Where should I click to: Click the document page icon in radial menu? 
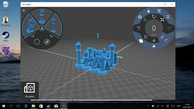[145, 37]
